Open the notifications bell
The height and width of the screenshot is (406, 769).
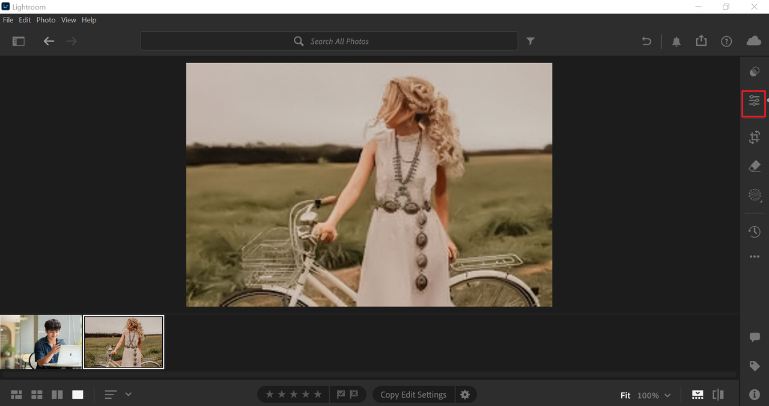(676, 42)
